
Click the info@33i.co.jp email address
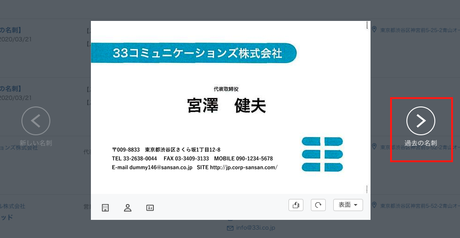coord(255,227)
